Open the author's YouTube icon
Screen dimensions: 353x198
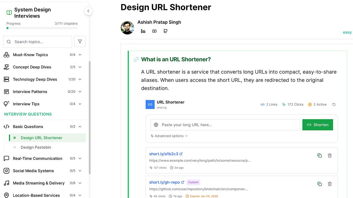[154, 31]
